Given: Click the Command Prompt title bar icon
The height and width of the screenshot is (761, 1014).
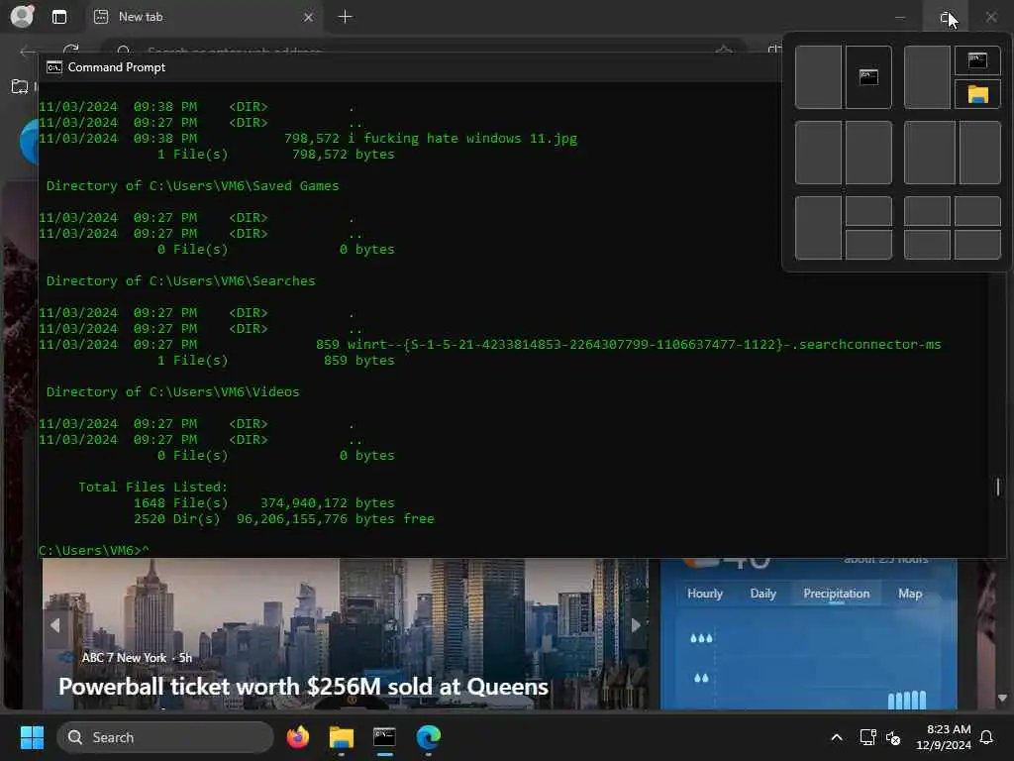Looking at the screenshot, I should [54, 67].
